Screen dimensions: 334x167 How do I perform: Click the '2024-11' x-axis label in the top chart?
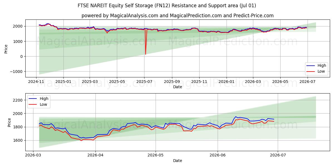[36, 82]
